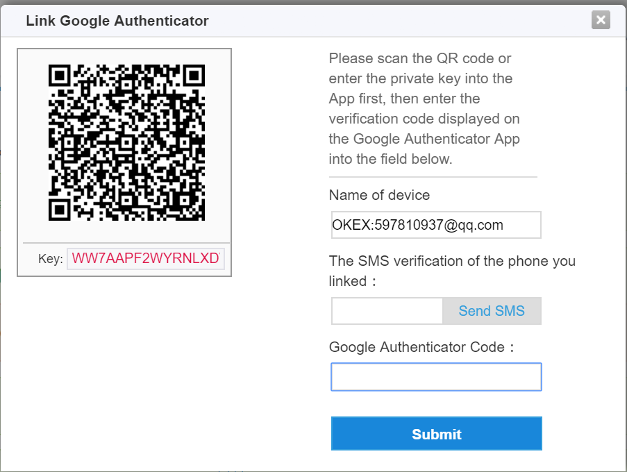Click the top-right QR alignment square

point(192,74)
